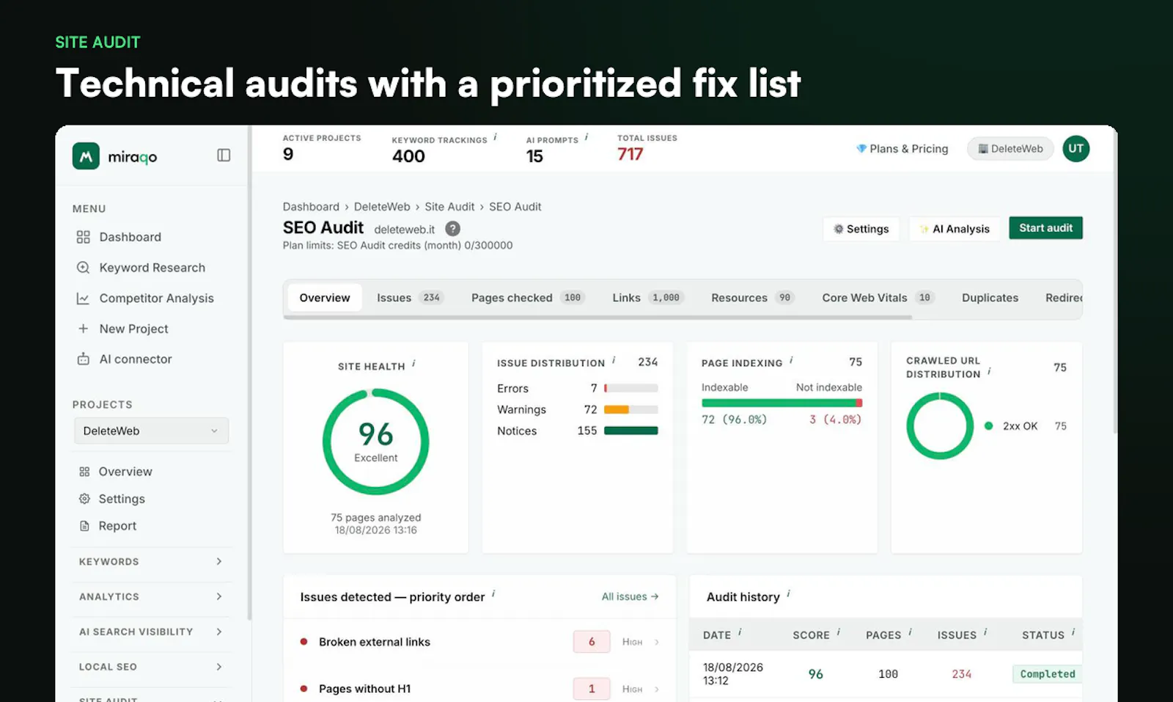Click the miraqo logo icon

tap(86, 156)
